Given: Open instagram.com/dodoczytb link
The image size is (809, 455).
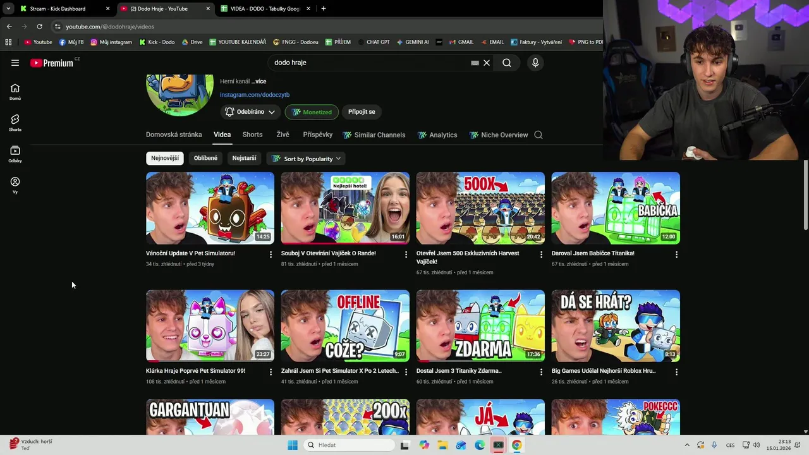Looking at the screenshot, I should coord(255,95).
